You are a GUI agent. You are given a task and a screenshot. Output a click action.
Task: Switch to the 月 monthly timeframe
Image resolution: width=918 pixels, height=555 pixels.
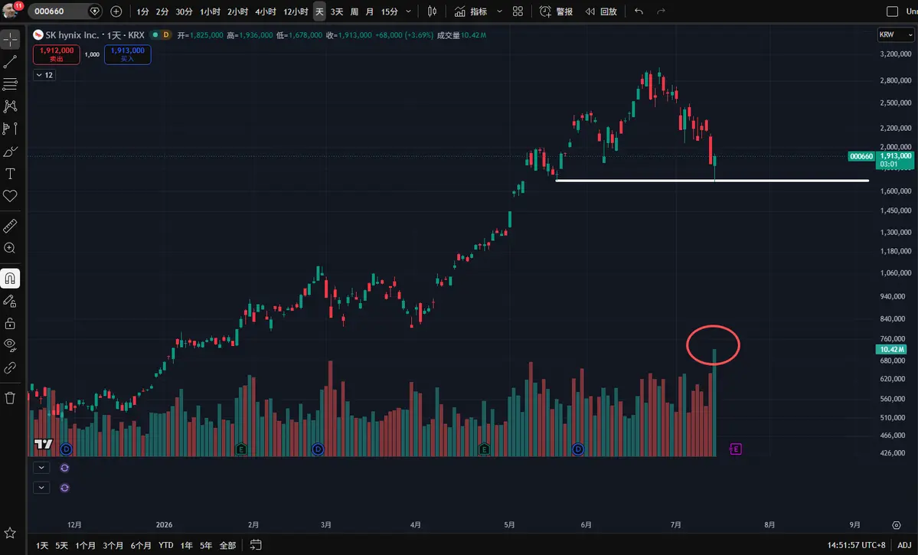(370, 11)
